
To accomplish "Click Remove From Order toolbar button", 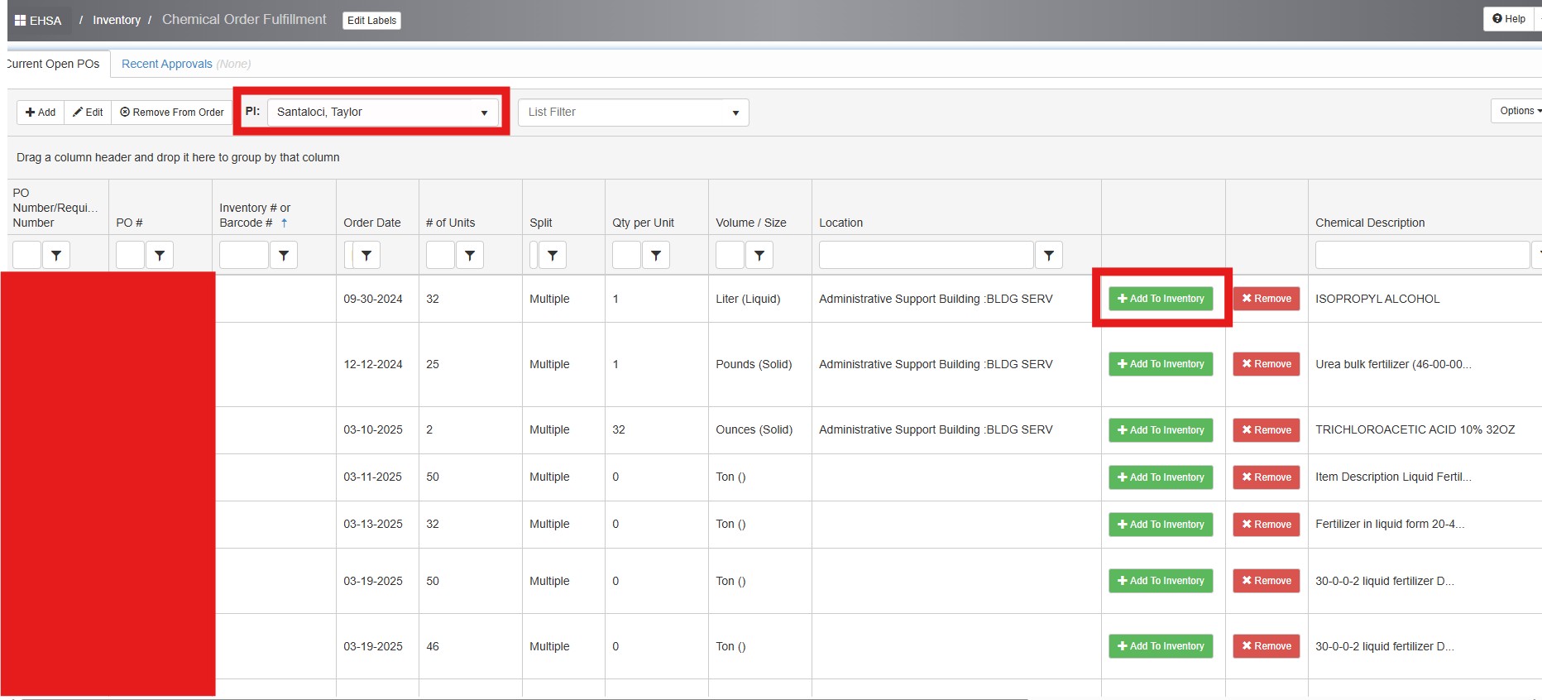I will pyautogui.click(x=172, y=113).
